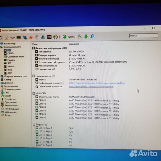Select the DirectX category
The width and height of the screenshot is (161, 161).
(6, 96)
